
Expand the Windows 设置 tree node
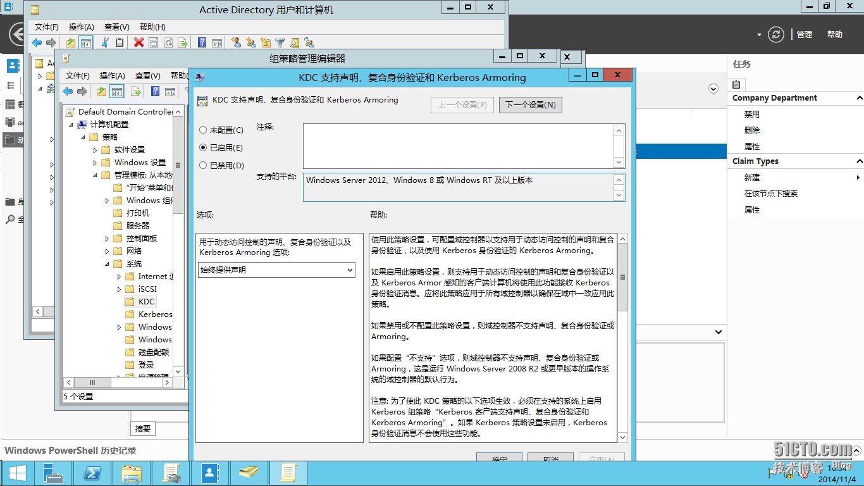pos(95,163)
